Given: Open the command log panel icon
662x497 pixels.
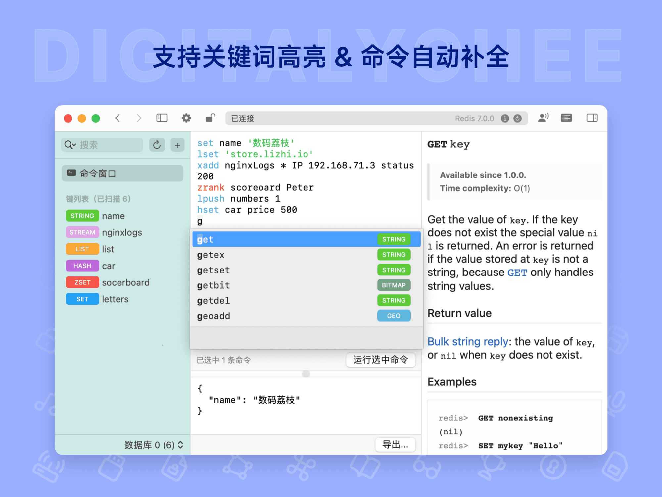Looking at the screenshot, I should 566,118.
